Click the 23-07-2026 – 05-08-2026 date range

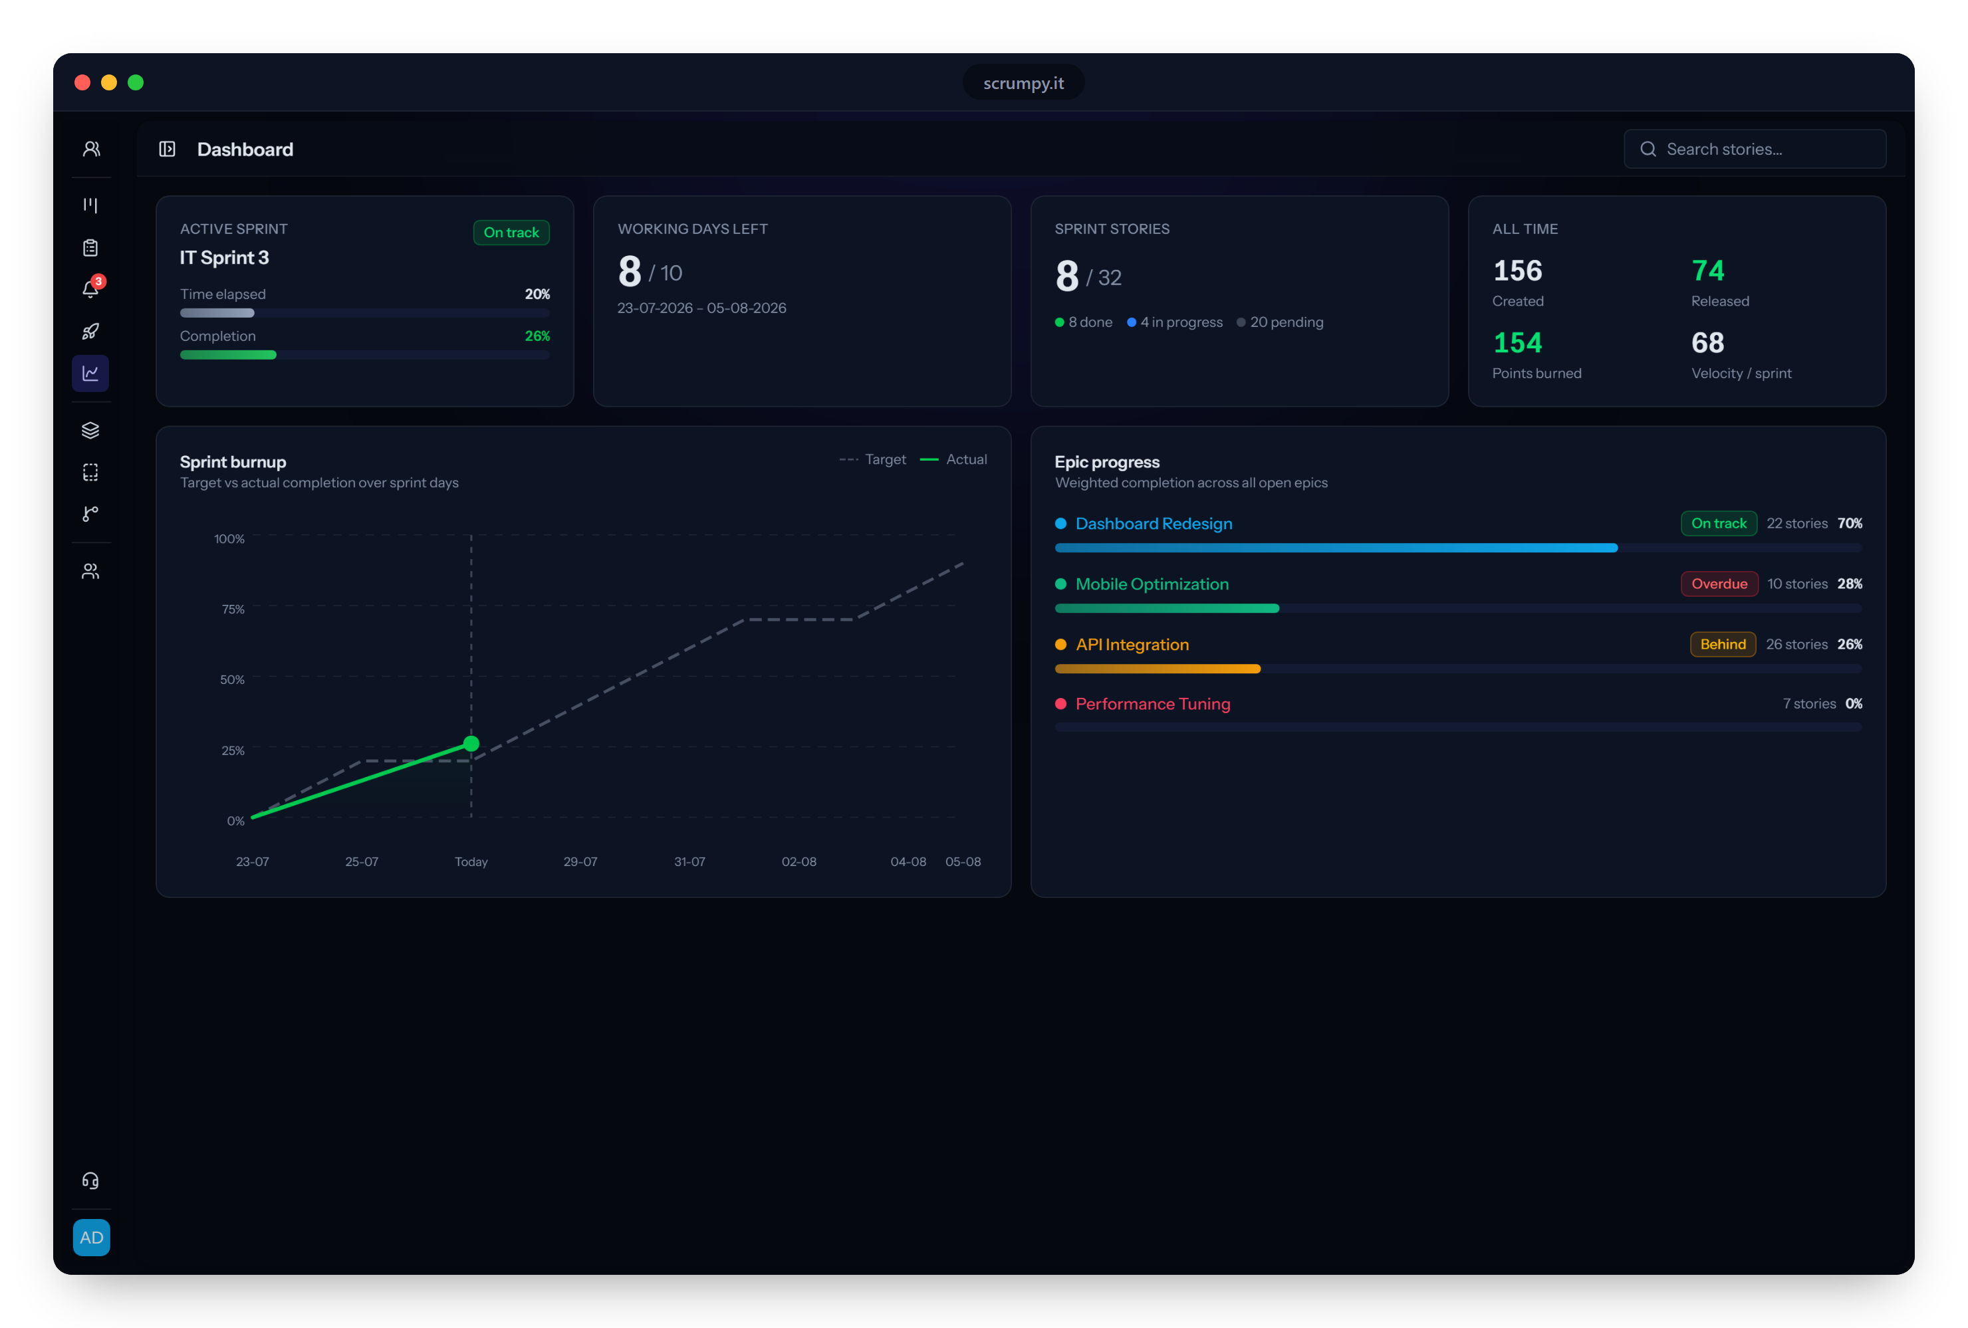tap(702, 308)
